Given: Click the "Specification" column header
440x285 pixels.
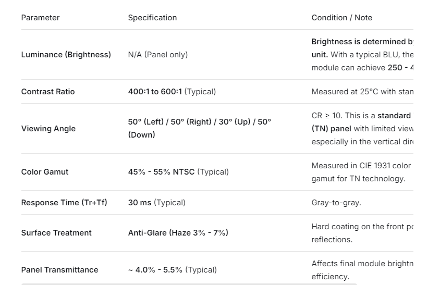Looking at the screenshot, I should click(152, 18).
